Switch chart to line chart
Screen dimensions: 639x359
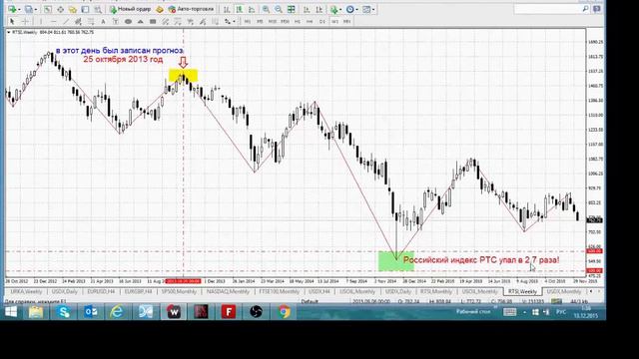[x=252, y=9]
